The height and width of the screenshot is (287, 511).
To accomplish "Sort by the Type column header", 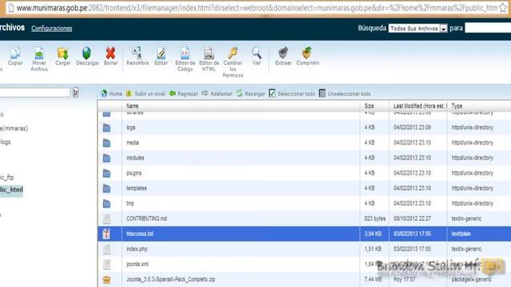I will coord(457,106).
